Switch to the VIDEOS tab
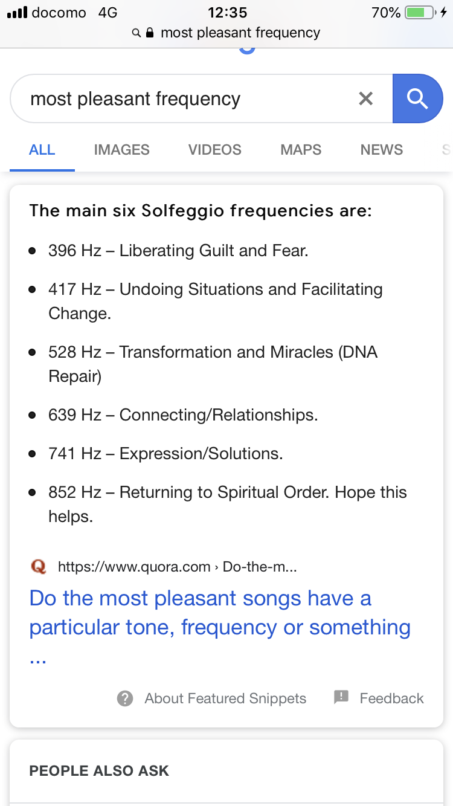Screen dimensions: 453x806 pos(215,150)
